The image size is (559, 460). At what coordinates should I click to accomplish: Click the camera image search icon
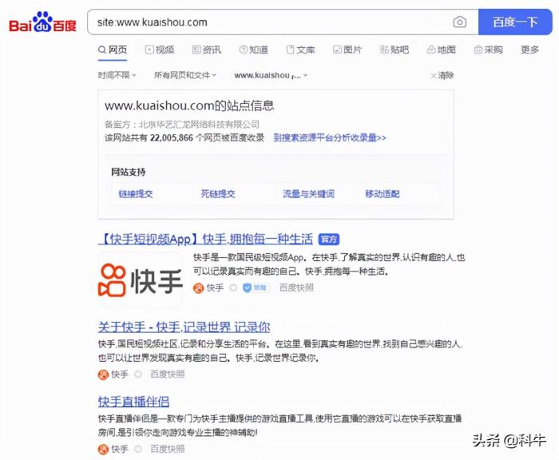tap(460, 22)
